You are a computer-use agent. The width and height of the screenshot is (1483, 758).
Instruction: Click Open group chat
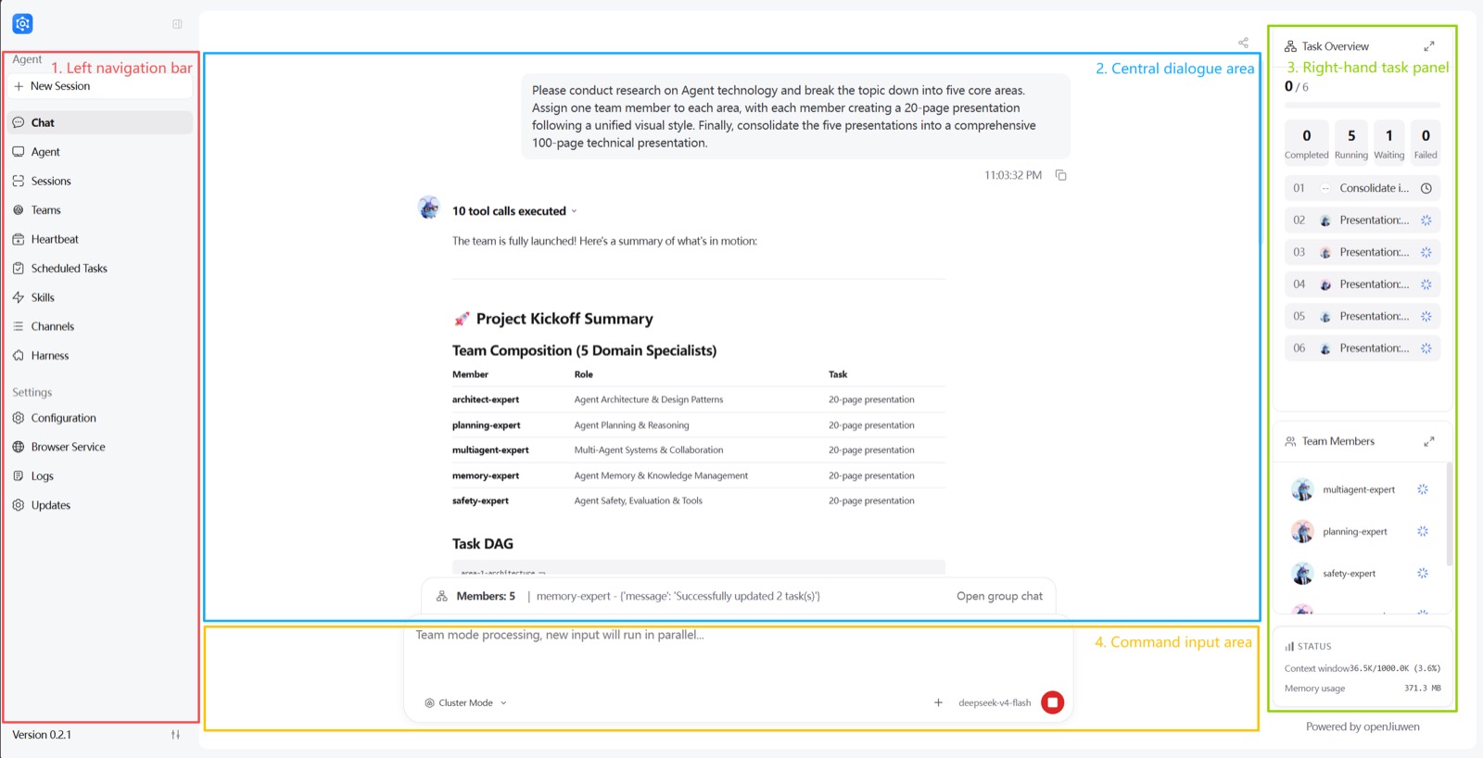point(999,596)
